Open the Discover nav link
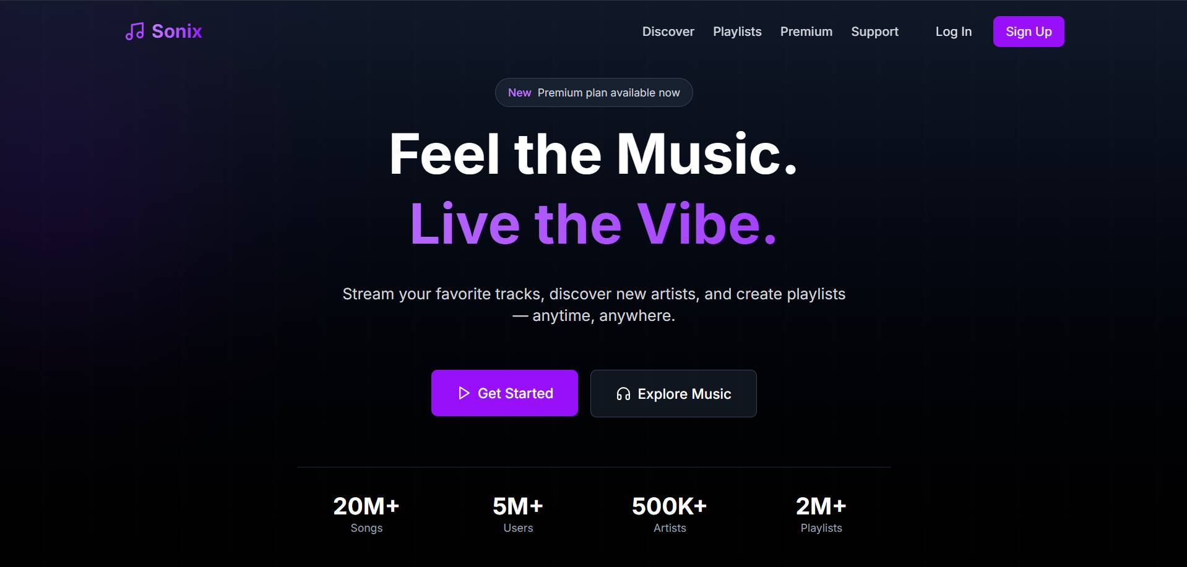 pos(668,32)
